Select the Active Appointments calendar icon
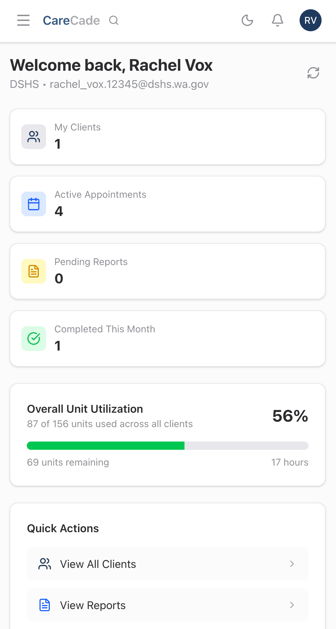Viewport: 336px width, 629px height. pyautogui.click(x=33, y=204)
